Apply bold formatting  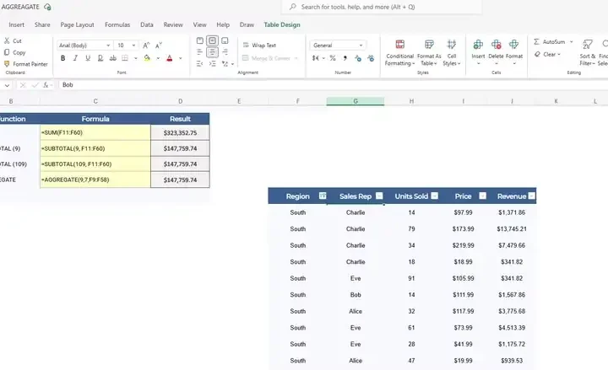(62, 58)
